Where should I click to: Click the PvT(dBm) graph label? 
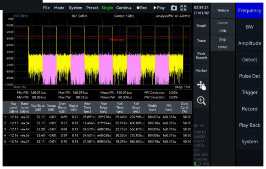pyautogui.click(x=20, y=16)
